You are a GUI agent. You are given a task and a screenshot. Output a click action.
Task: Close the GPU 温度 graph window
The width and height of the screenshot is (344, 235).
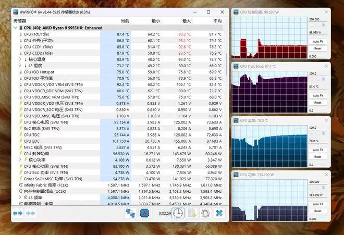tap(326, 120)
